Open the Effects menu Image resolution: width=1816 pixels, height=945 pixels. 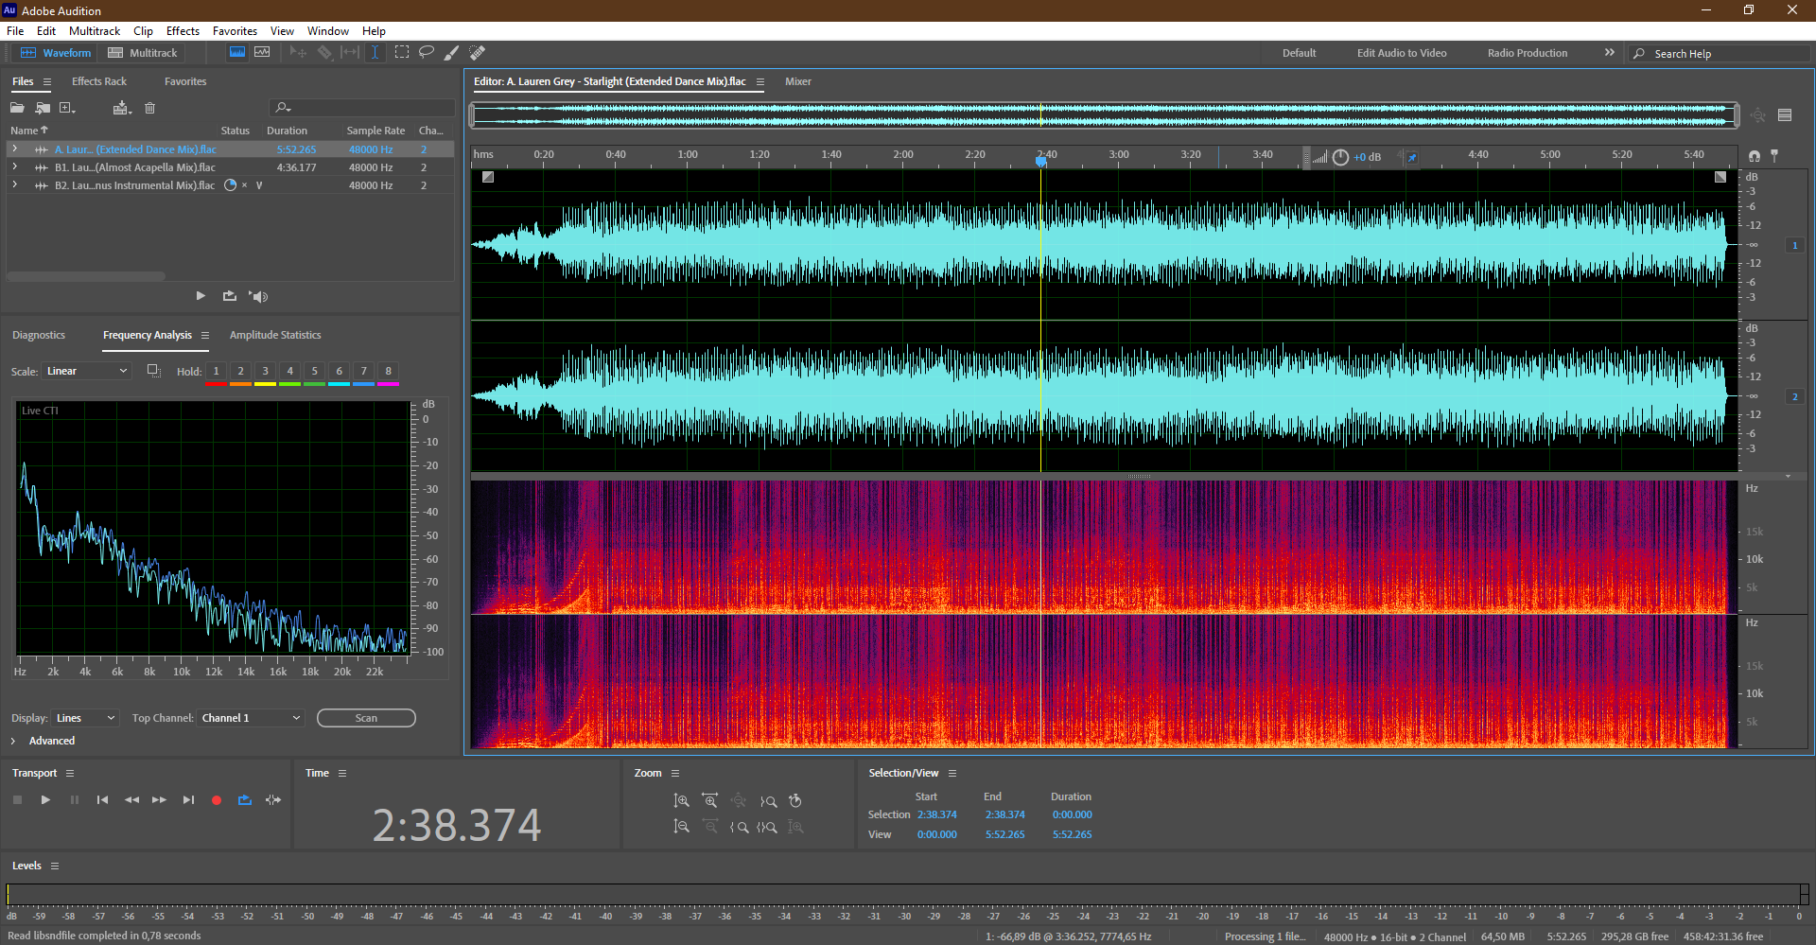[x=183, y=31]
